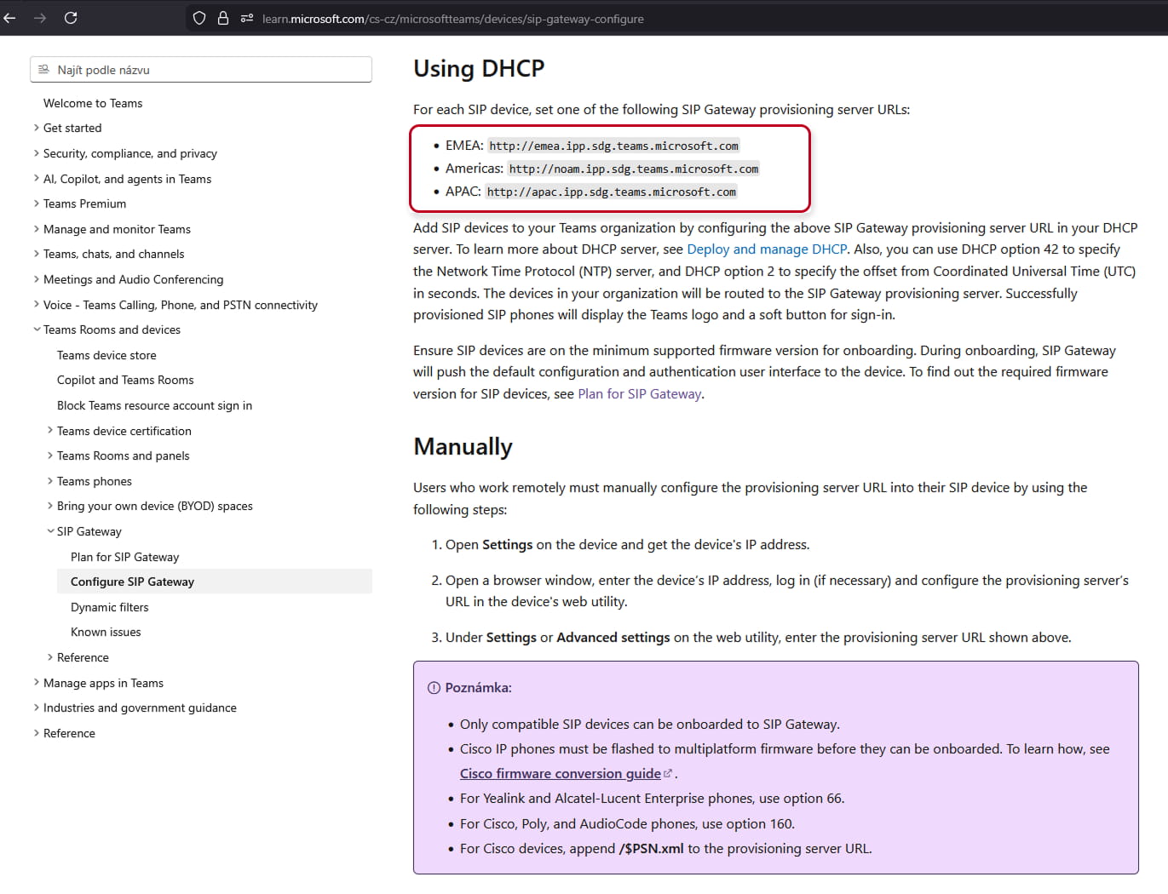1168x894 pixels.
Task: Expand Industries and government guidance
Action: [140, 708]
